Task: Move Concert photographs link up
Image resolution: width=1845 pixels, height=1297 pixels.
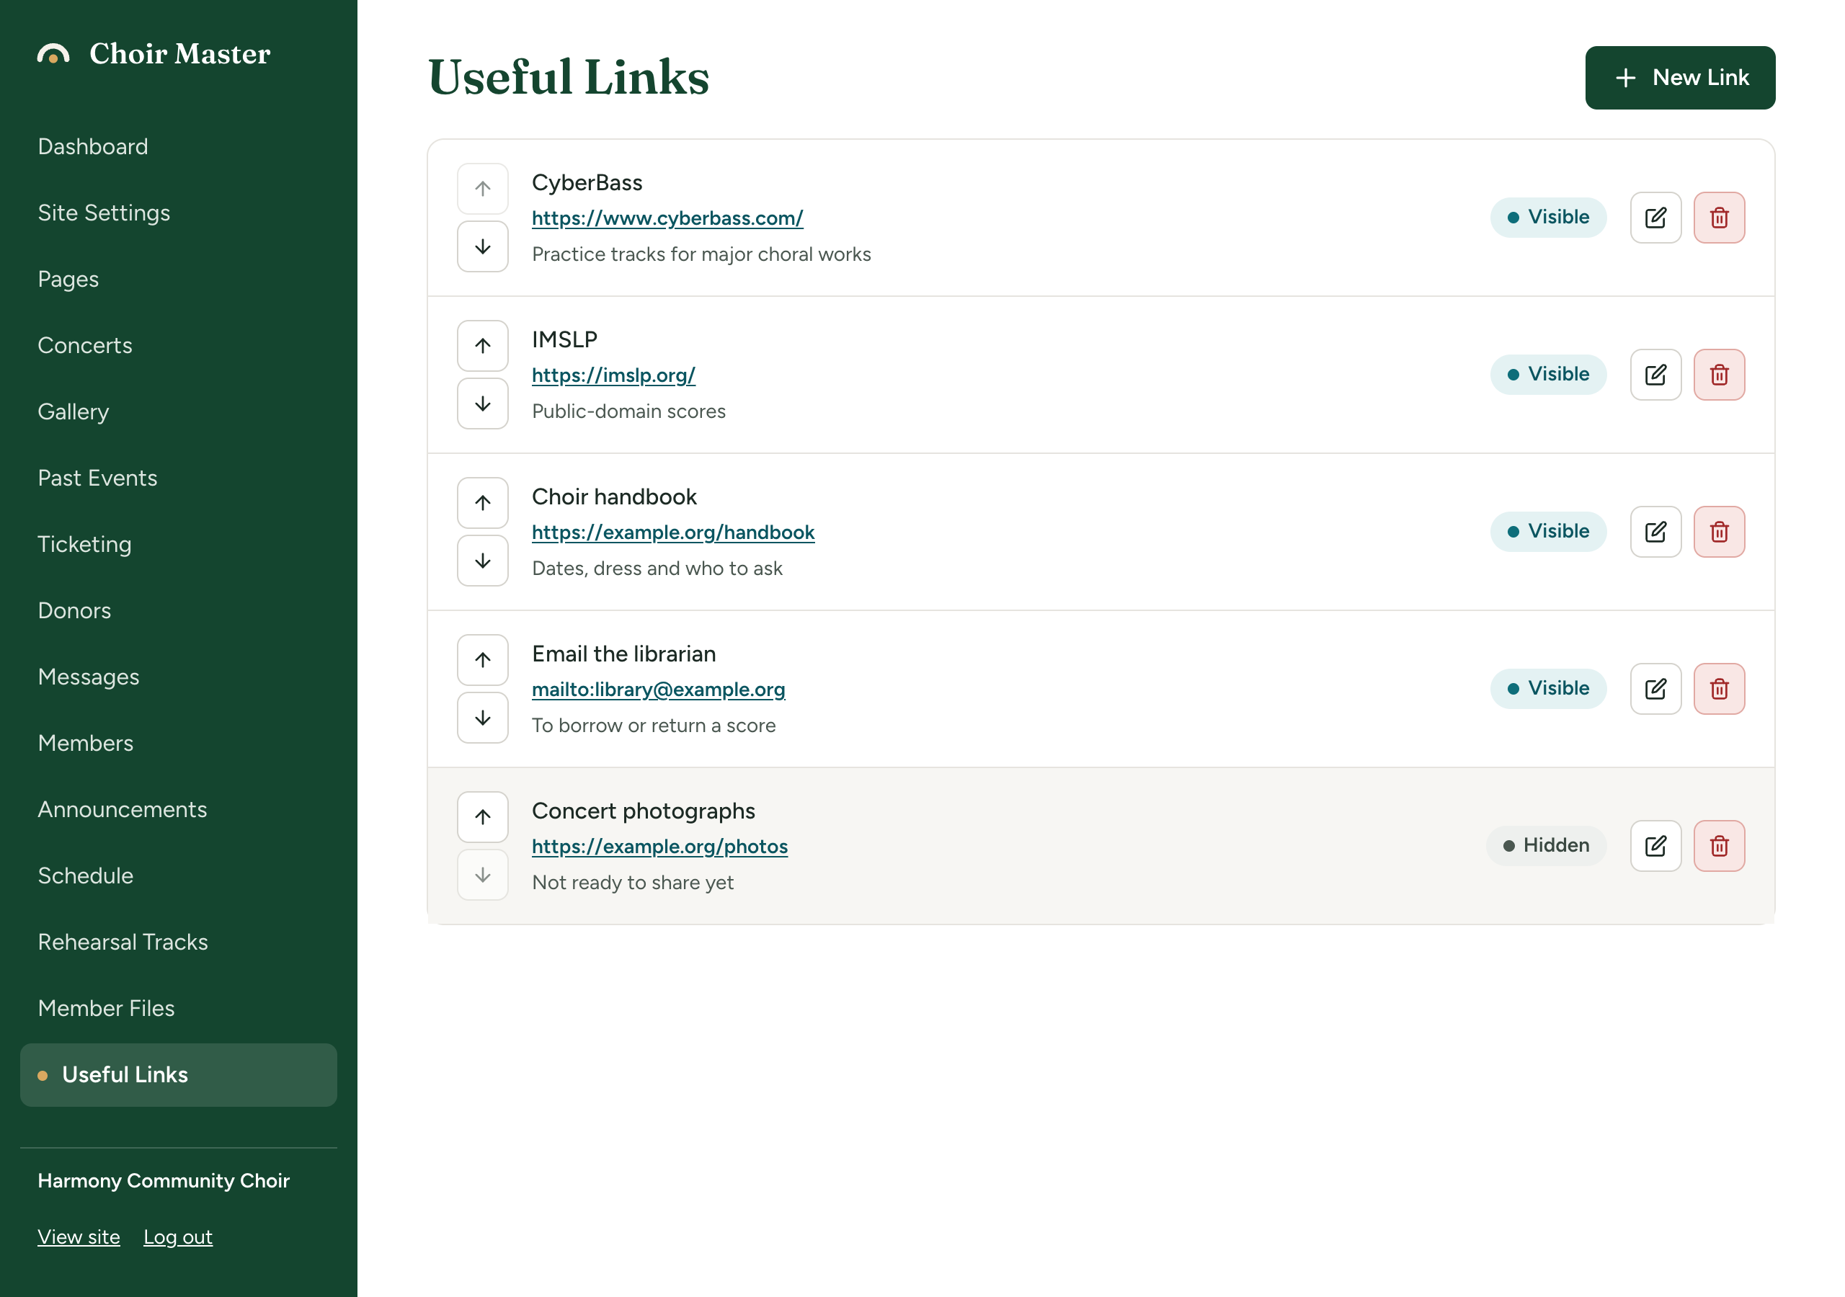Action: tap(482, 817)
